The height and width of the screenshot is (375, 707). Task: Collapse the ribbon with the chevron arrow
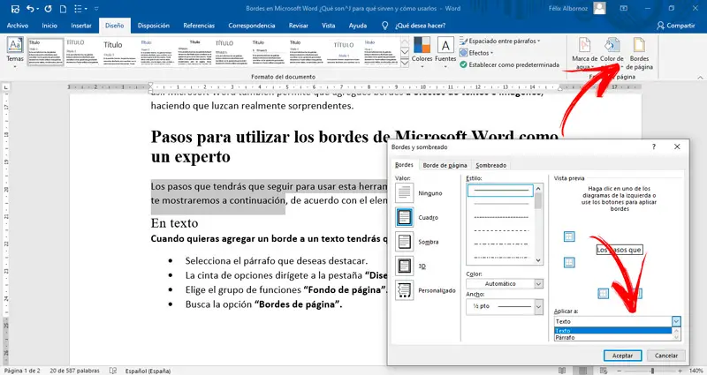[700, 78]
